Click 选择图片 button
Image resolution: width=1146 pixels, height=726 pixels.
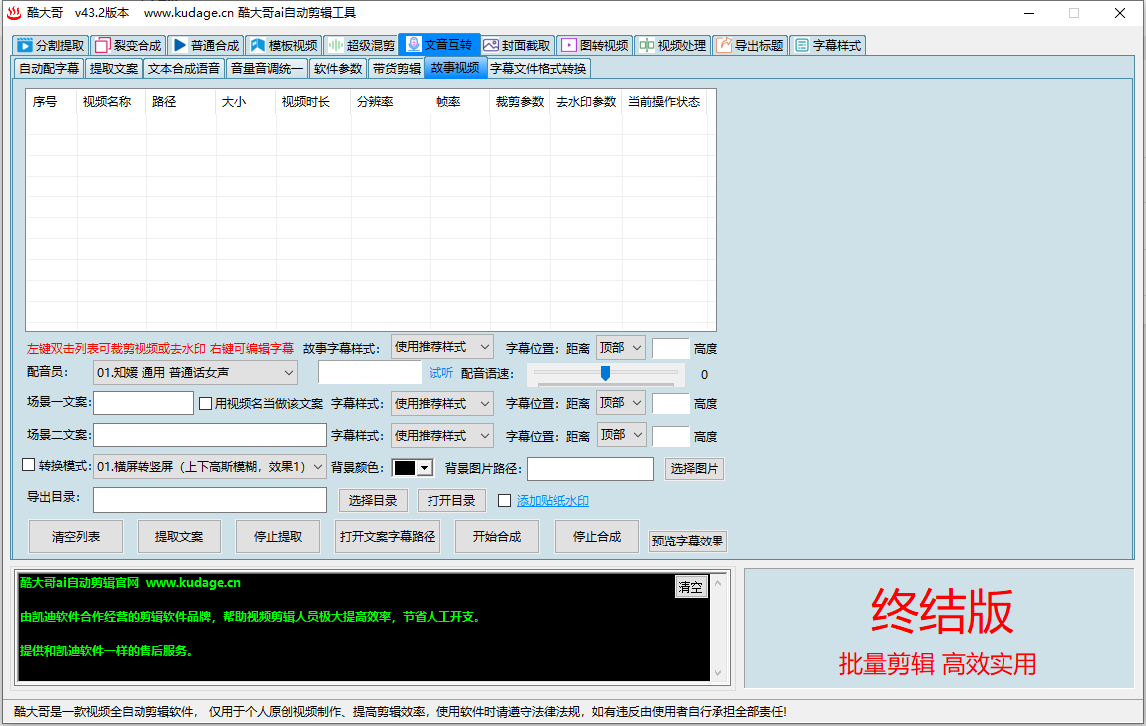(x=695, y=468)
